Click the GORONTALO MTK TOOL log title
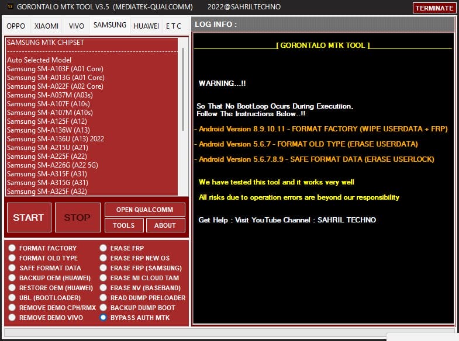The width and height of the screenshot is (459, 341). point(323,46)
